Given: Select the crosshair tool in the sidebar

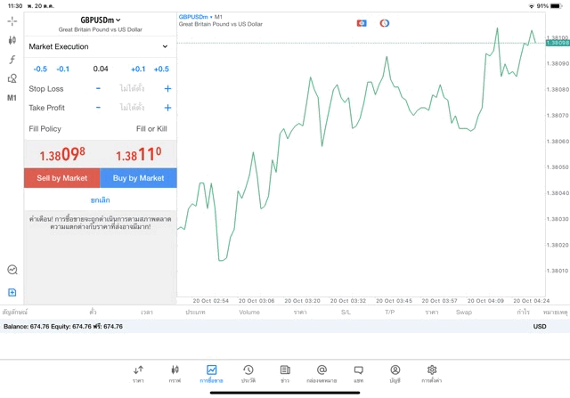Looking at the screenshot, I should 12,20.
